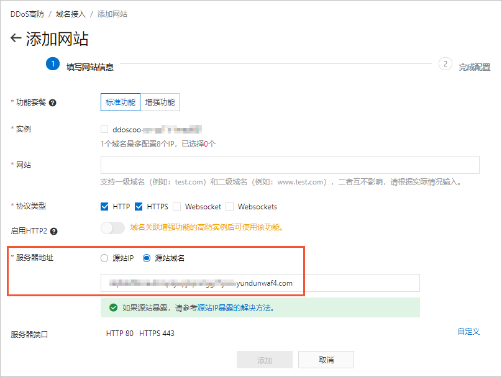This screenshot has height=377, width=502.
Task: Click 添加网站 breadcrumb text
Action: (x=112, y=14)
